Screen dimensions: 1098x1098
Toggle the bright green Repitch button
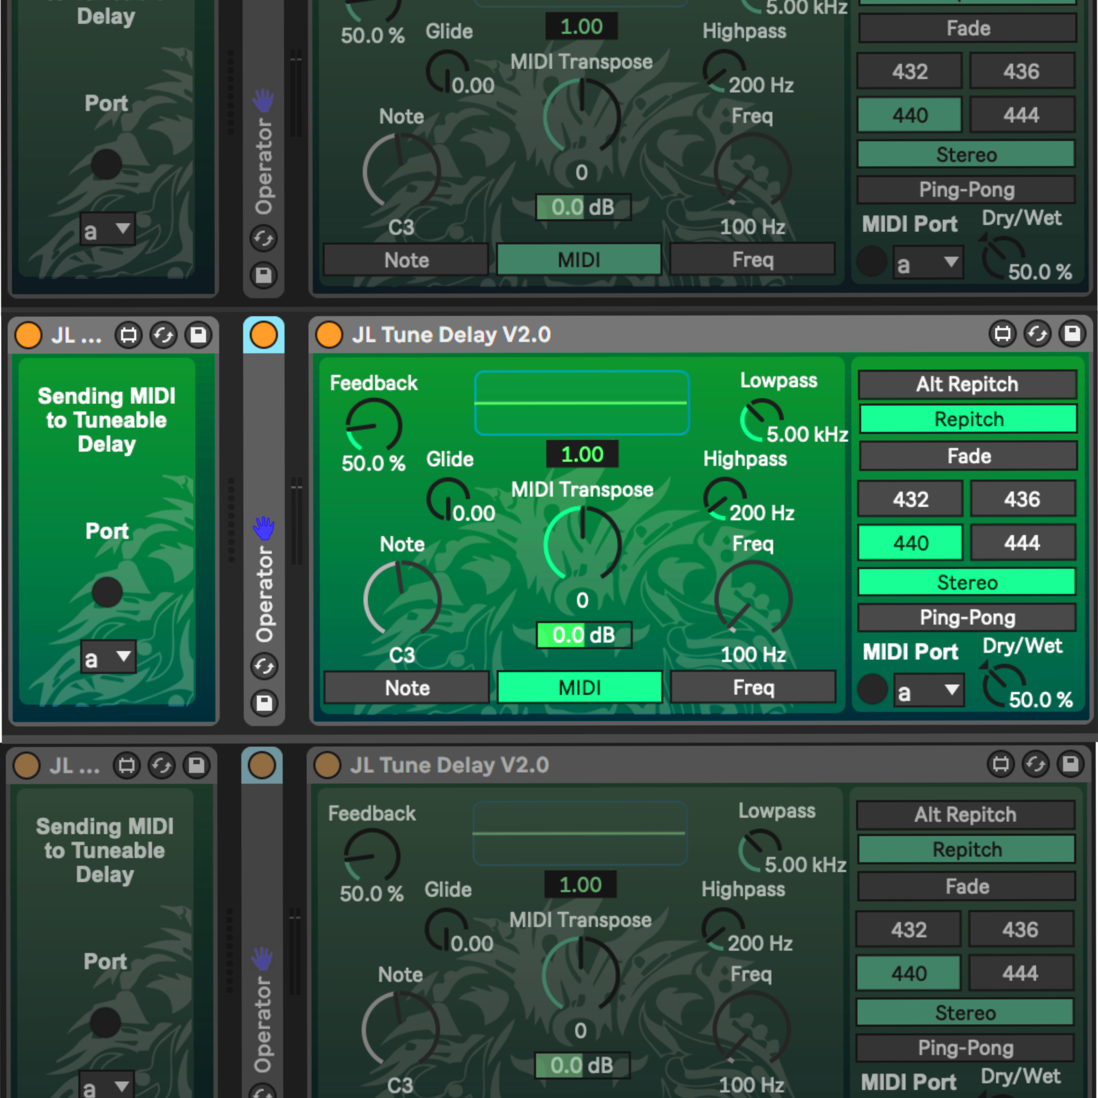pyautogui.click(x=968, y=419)
